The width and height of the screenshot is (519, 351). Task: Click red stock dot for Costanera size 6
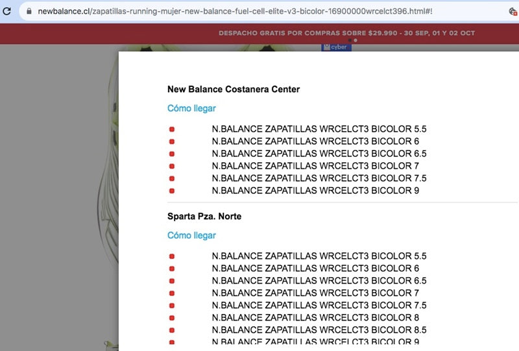(x=172, y=141)
